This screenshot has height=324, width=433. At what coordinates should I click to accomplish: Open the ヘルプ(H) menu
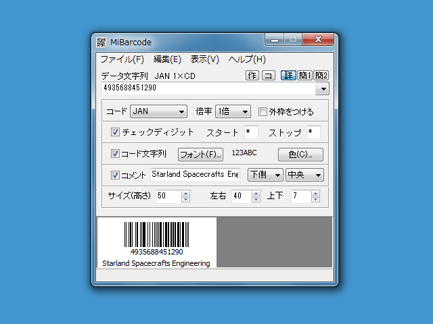click(247, 59)
